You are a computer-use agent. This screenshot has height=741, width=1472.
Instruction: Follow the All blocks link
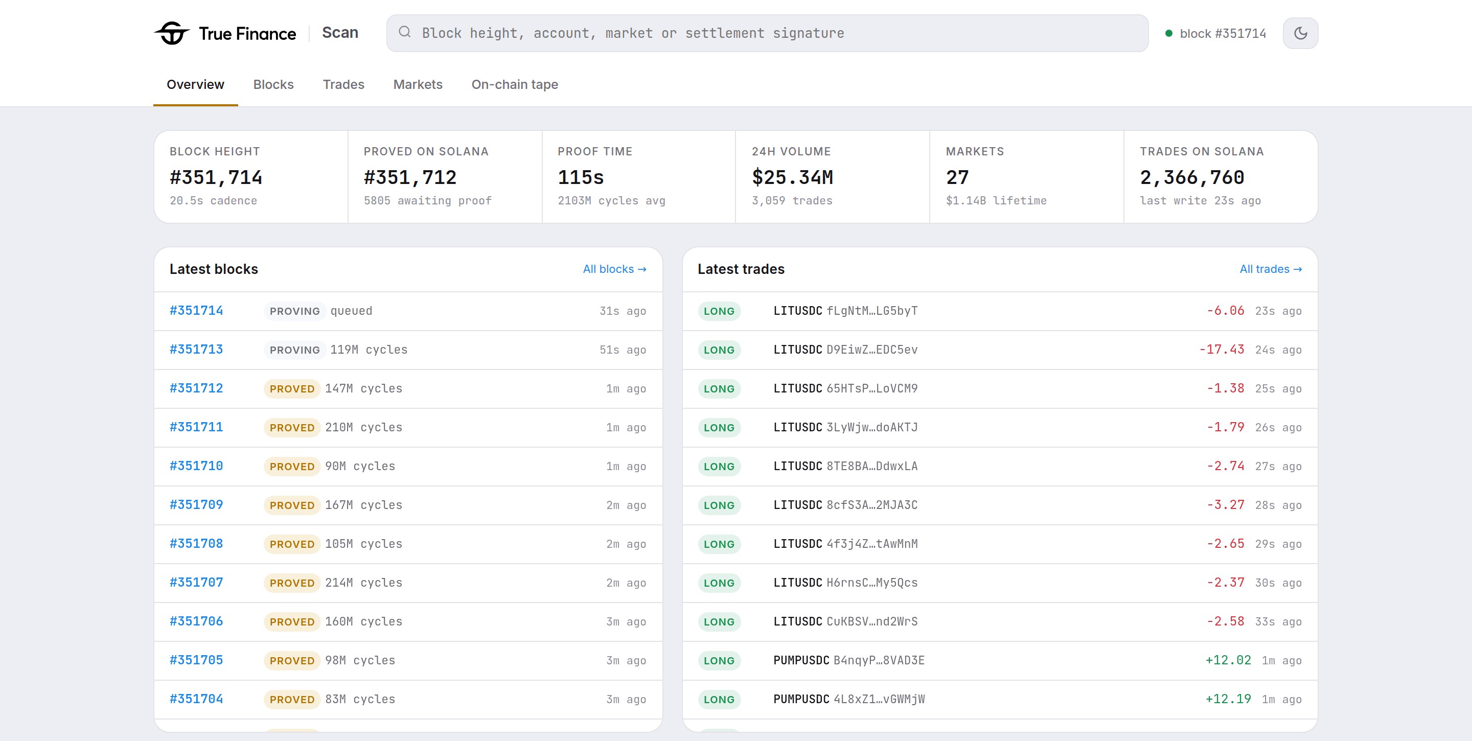(x=614, y=269)
